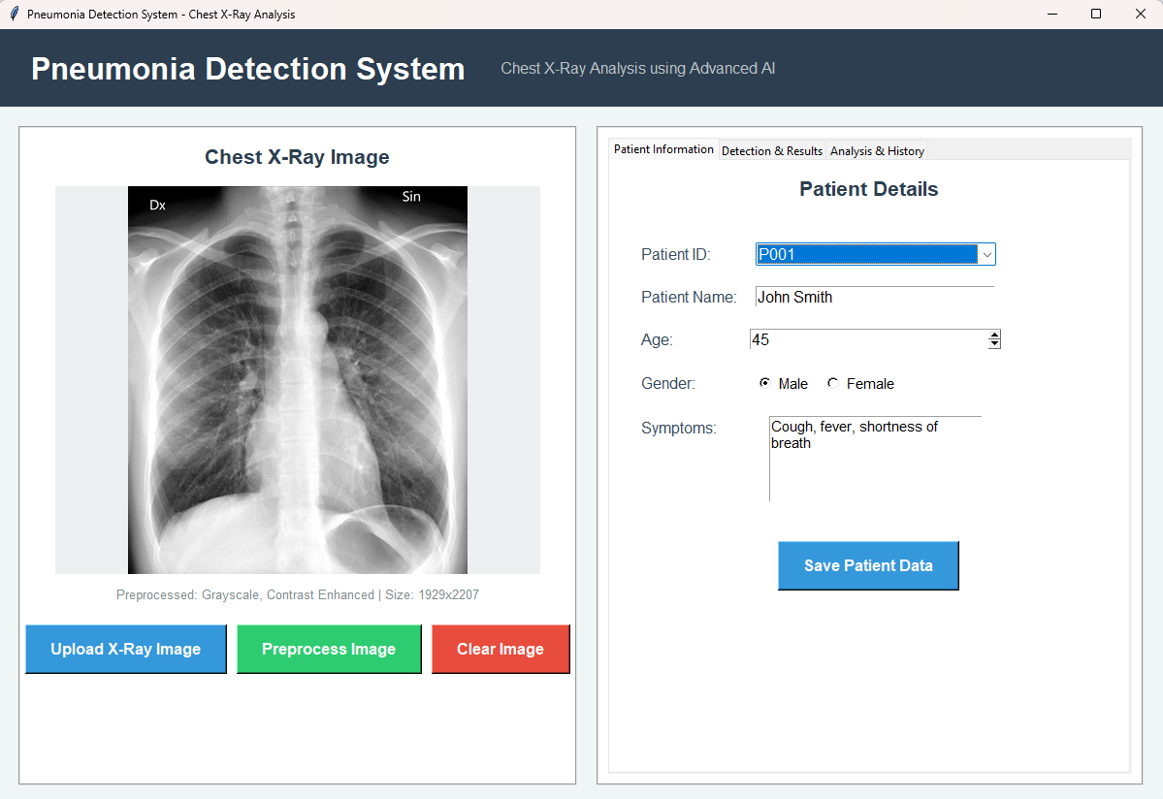This screenshot has width=1163, height=799.
Task: Decrease Age using the down arrow
Action: pos(994,344)
